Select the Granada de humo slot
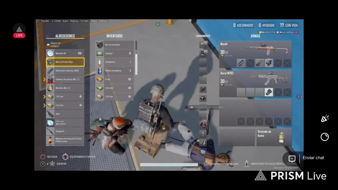The height and width of the screenshot is (190, 338). click(x=274, y=137)
